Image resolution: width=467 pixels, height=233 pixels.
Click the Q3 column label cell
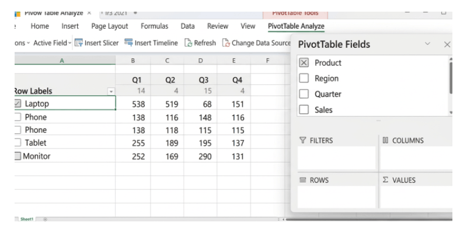200,80
